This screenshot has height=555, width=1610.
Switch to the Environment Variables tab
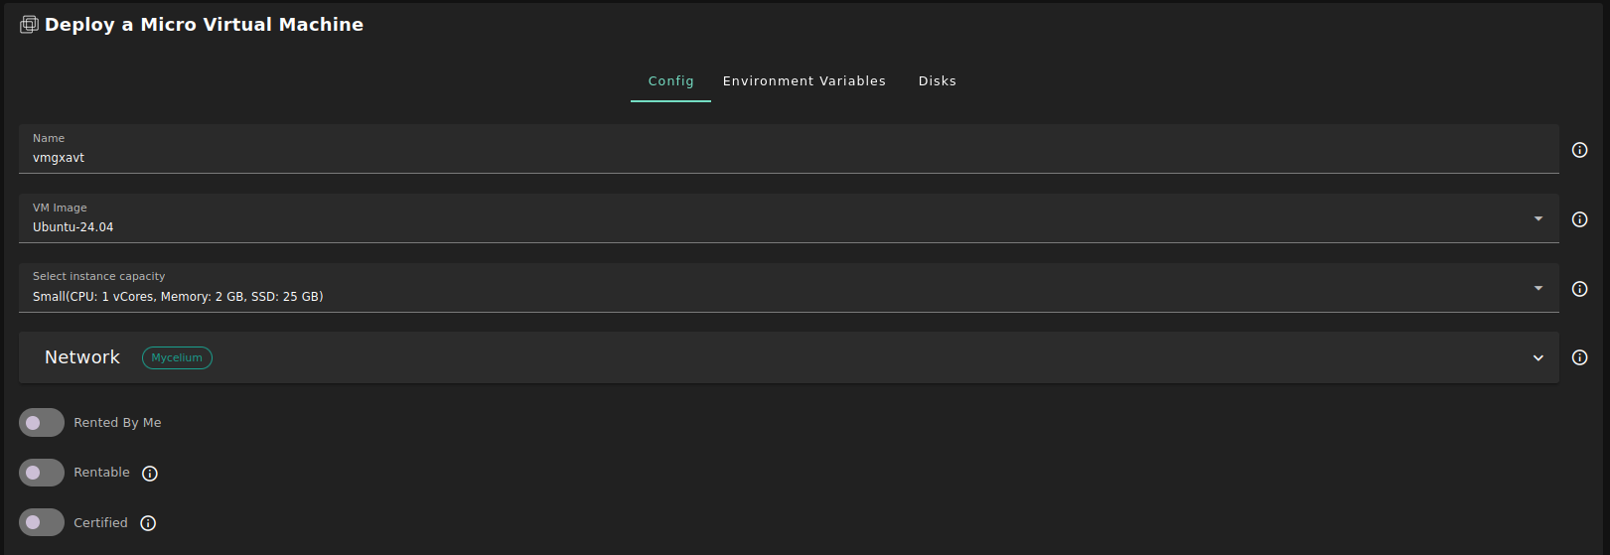[804, 81]
